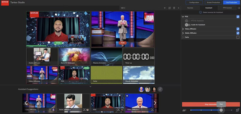
Task: Click the speed slider's last dot near the rocket
Action: (232, 110)
